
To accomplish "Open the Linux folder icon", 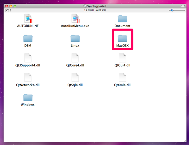I will [75, 38].
